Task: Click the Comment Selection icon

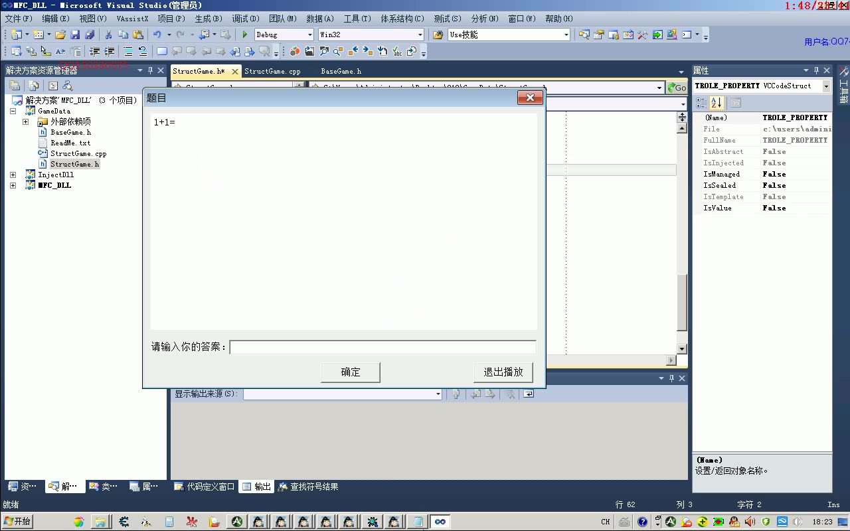Action: 128,51
